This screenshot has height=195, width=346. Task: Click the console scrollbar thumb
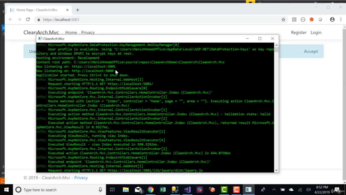coord(276,49)
